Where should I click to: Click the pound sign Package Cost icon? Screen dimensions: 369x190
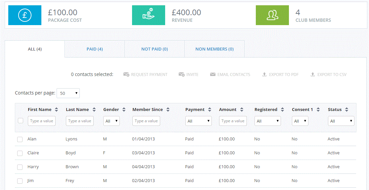click(25, 15)
